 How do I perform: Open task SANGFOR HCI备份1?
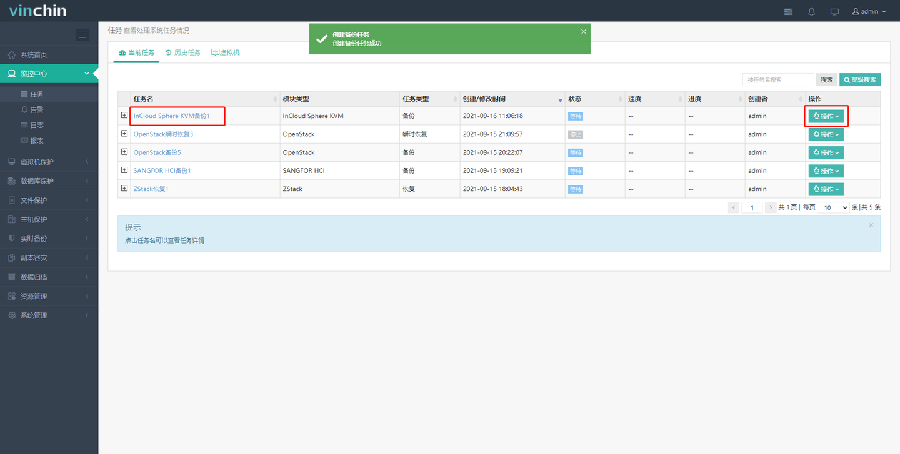(x=162, y=170)
